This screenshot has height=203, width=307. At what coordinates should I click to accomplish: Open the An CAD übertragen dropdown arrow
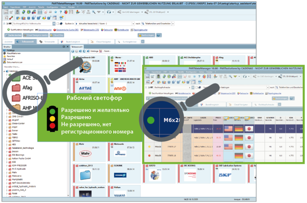click(x=142, y=12)
